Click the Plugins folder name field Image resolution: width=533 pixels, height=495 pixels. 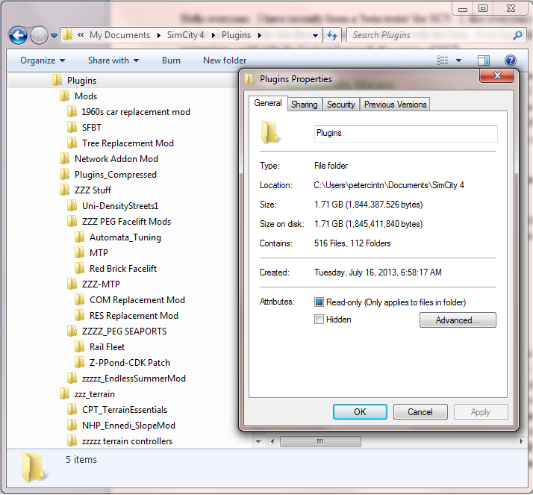(406, 134)
